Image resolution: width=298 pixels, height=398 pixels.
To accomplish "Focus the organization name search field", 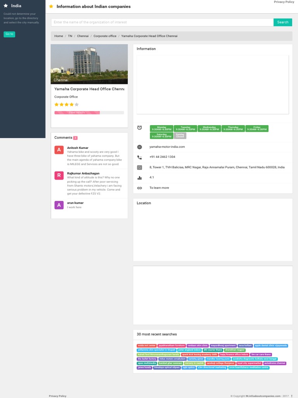I will click(162, 22).
